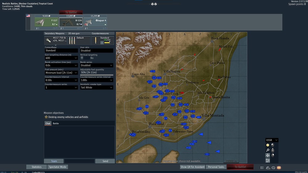Open the list menu icon at bottom right
This screenshot has height=173, width=308.
tap(262, 168)
